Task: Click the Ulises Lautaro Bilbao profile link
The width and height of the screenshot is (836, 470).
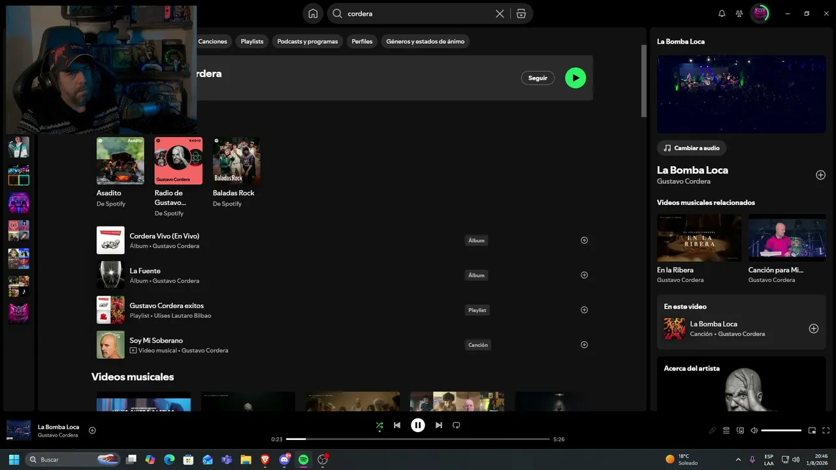Action: [x=182, y=316]
